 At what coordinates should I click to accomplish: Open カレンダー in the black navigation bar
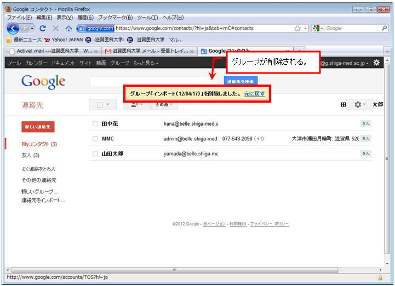coord(36,63)
